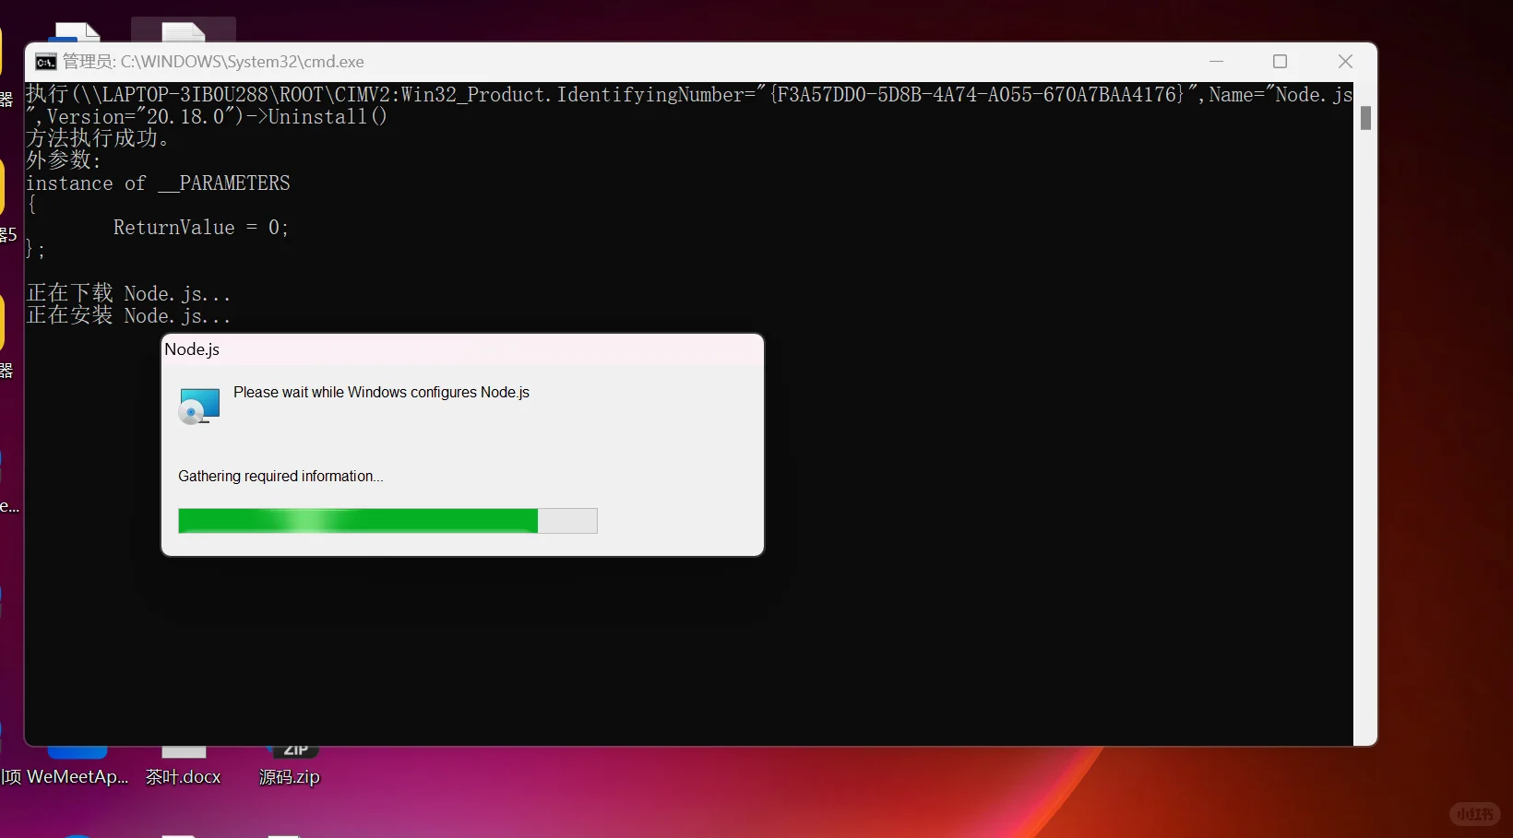The height and width of the screenshot is (838, 1513).
Task: Click the IdentifyingNumber GUID in the console output
Action: (x=977, y=94)
